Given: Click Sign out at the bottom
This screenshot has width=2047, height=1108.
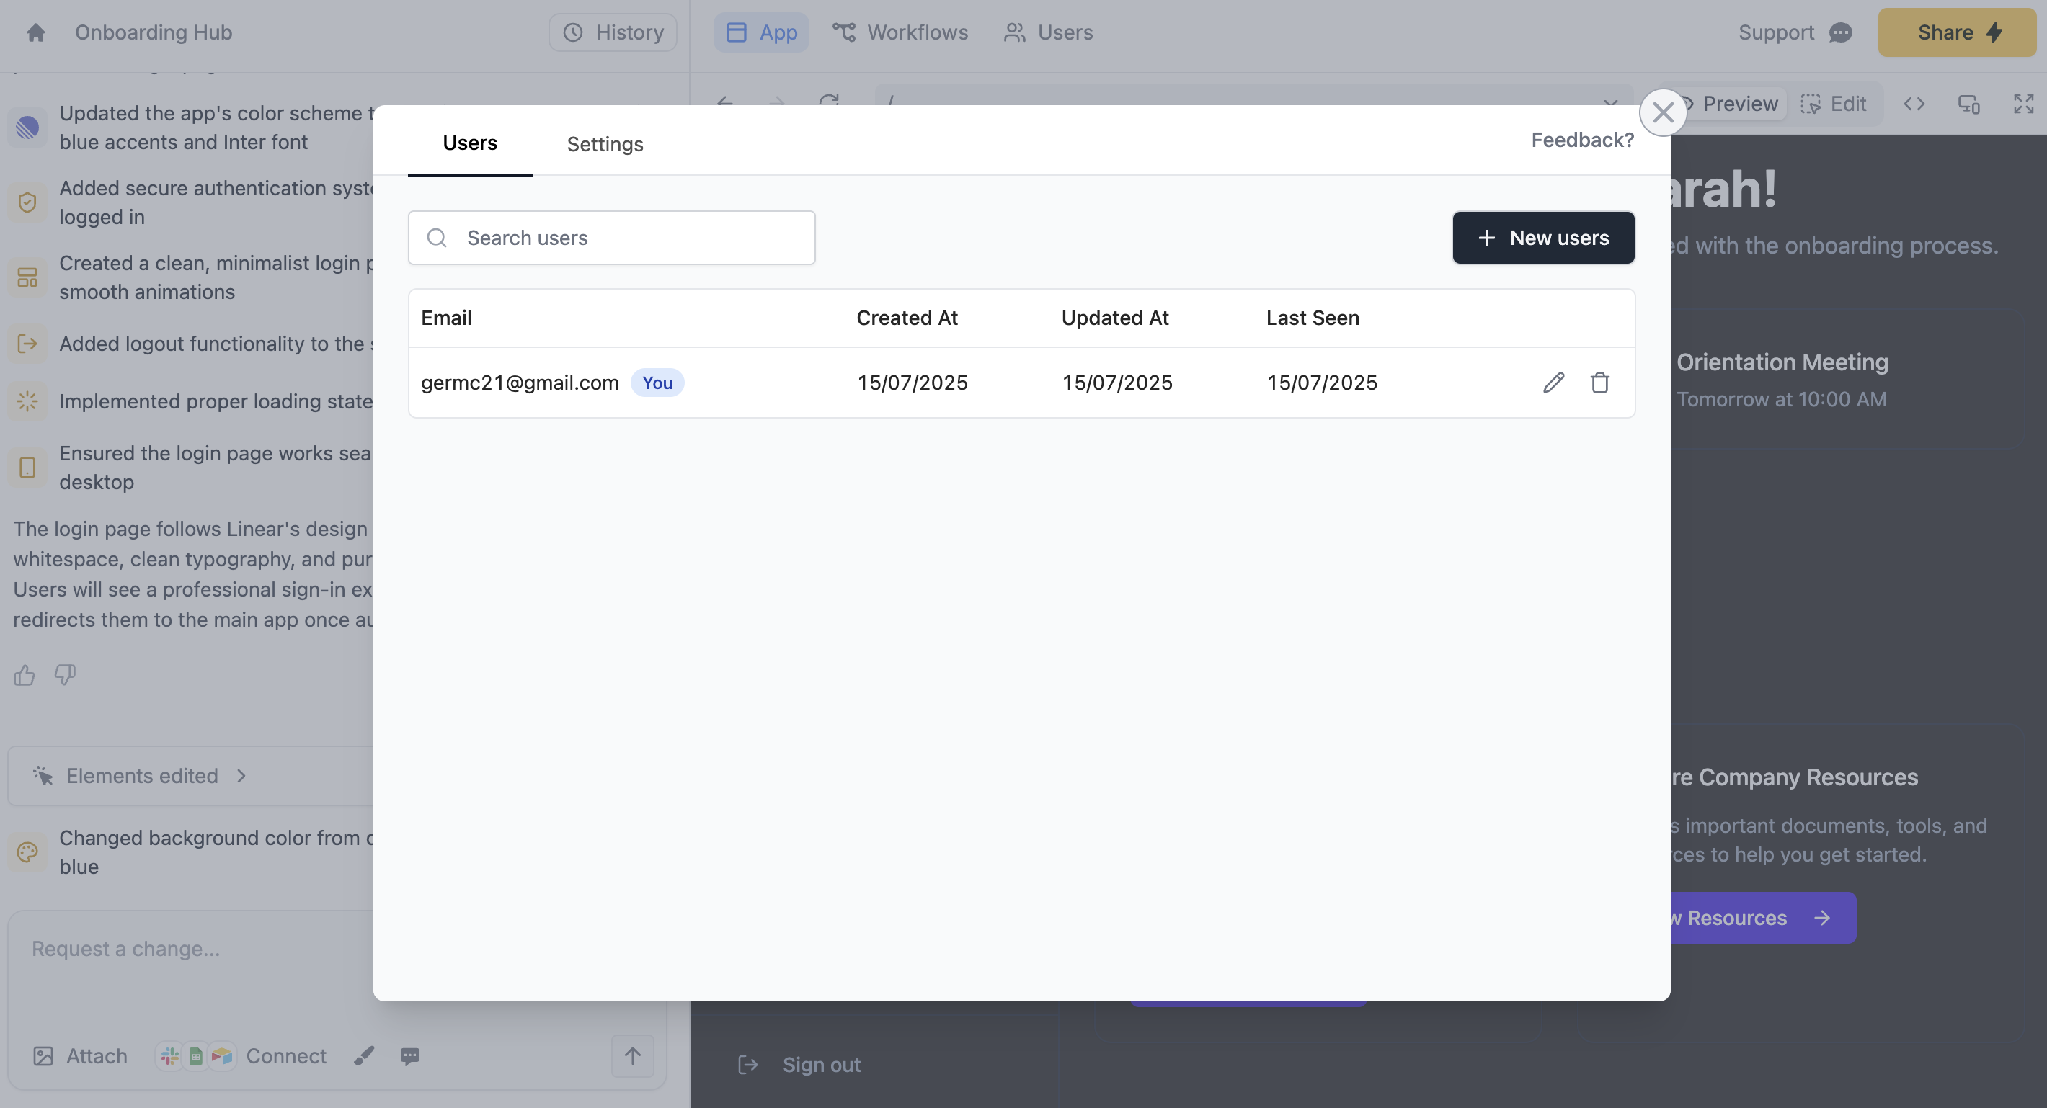Looking at the screenshot, I should pos(821,1065).
